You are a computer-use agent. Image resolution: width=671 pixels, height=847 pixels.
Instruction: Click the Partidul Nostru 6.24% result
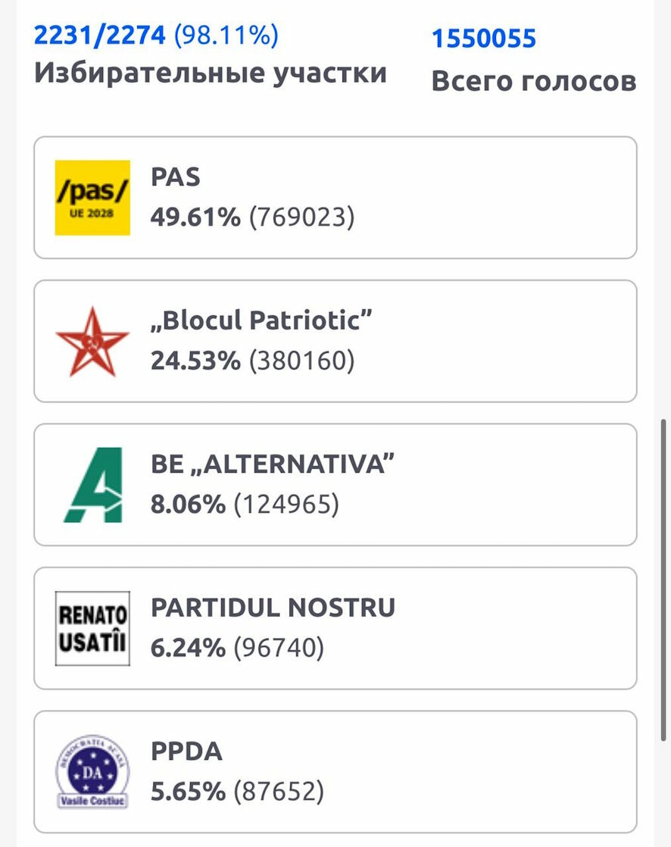238,648
